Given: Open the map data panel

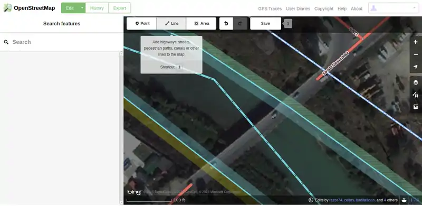Looking at the screenshot, I should 416,95.
